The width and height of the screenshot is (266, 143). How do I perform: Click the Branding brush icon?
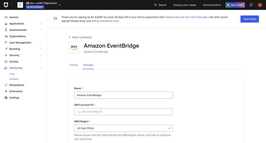point(6,49)
